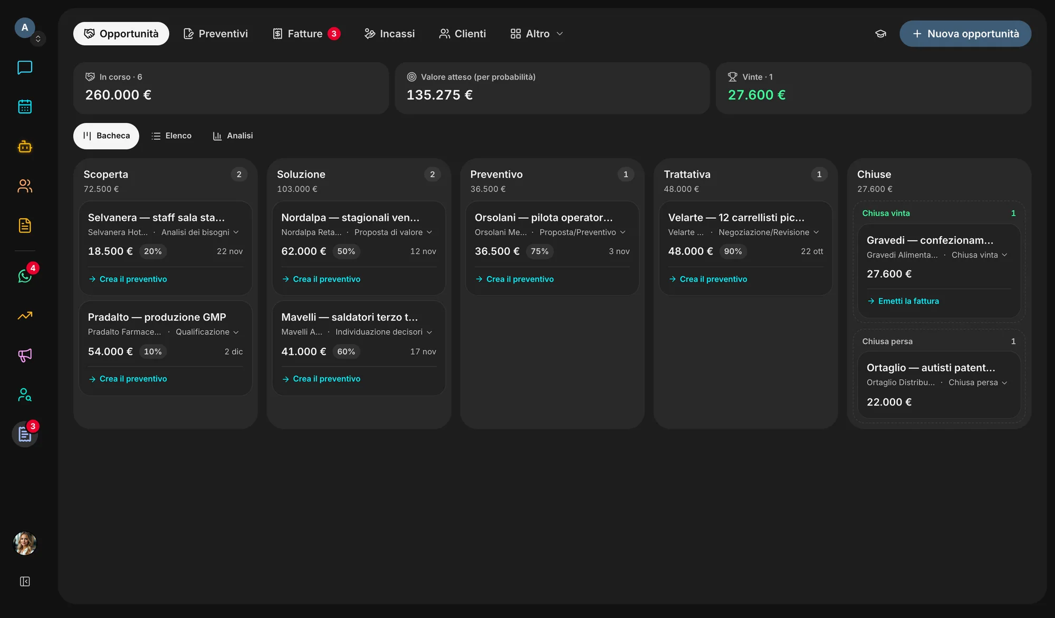This screenshot has width=1055, height=618.
Task: Open workspace switcher chevrons
Action: click(x=38, y=38)
